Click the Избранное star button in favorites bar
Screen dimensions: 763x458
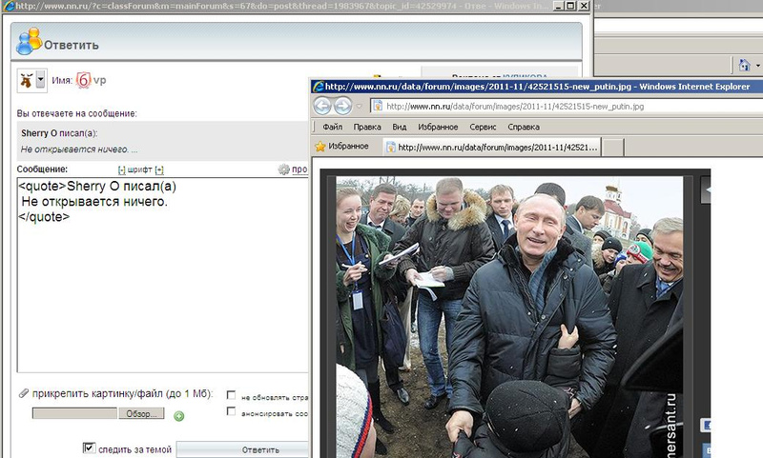point(341,147)
